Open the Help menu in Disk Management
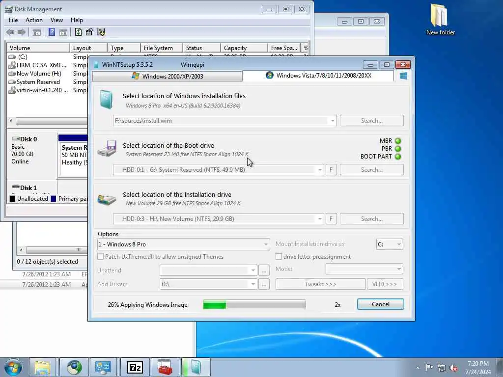 [x=77, y=20]
